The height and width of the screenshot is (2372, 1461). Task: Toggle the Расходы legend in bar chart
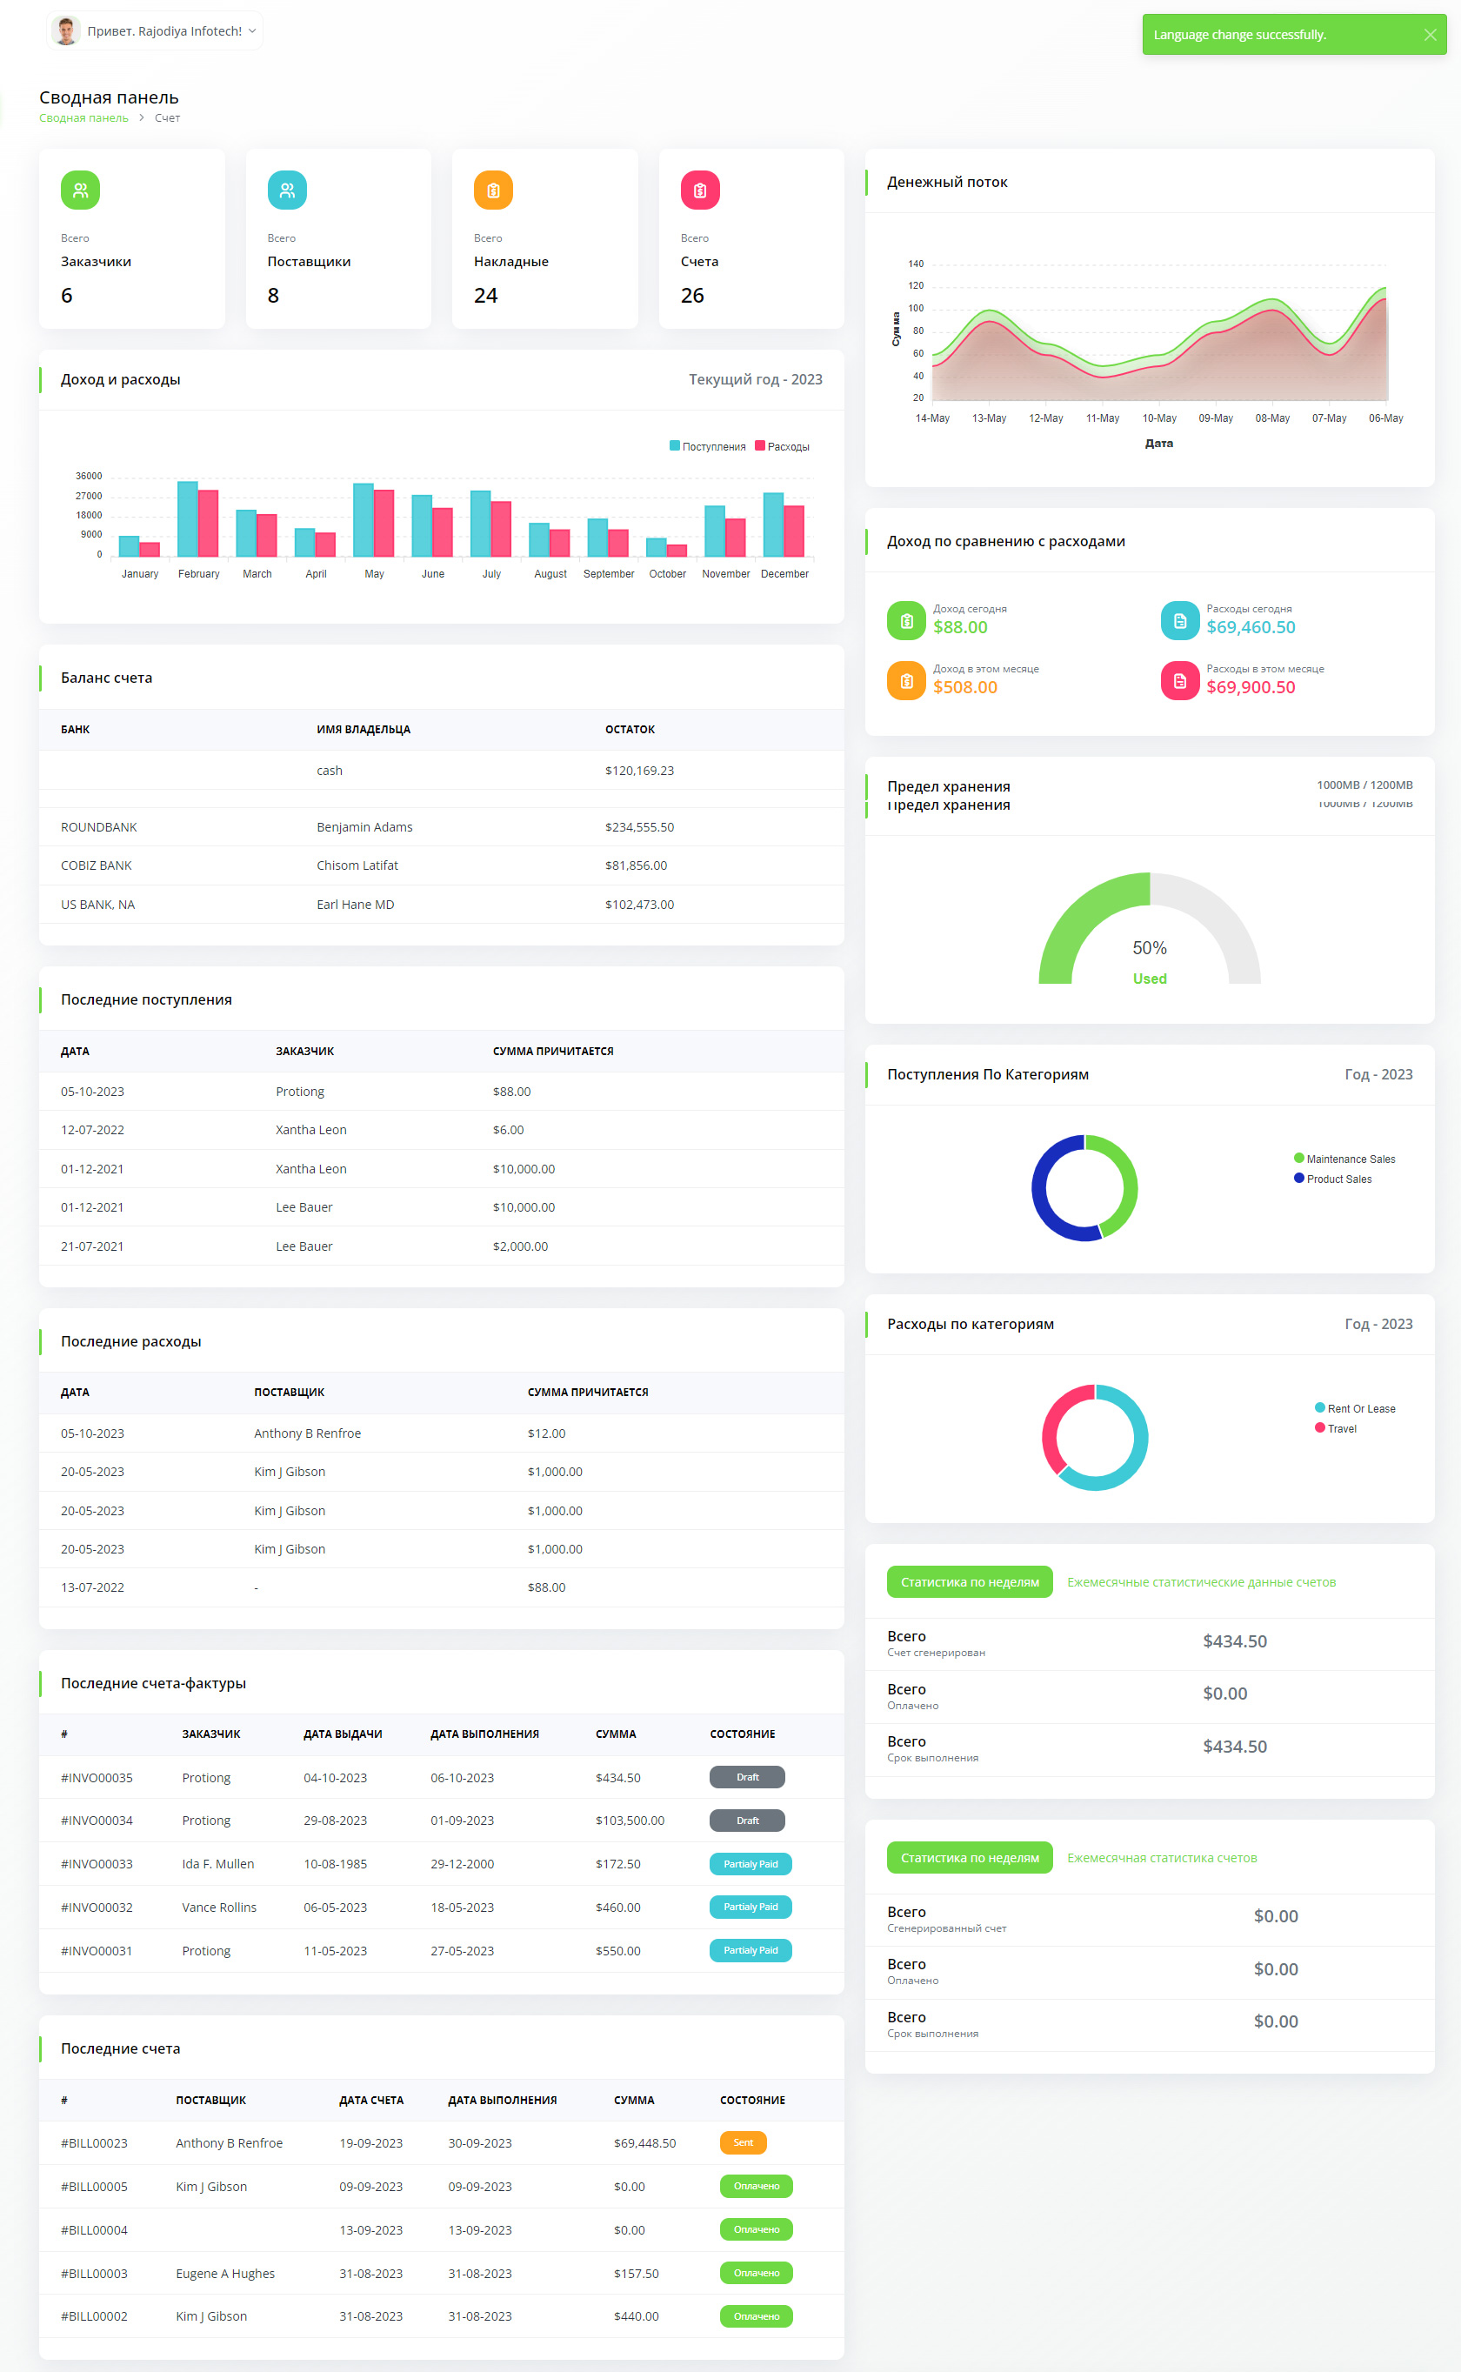point(783,446)
